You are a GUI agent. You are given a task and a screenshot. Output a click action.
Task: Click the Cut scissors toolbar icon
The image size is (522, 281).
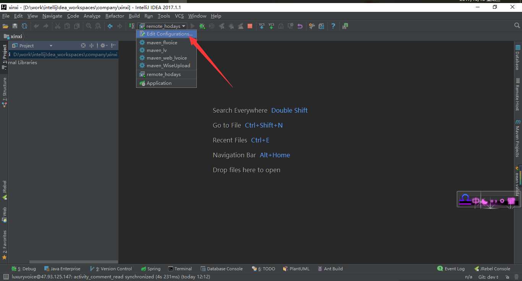[58, 26]
